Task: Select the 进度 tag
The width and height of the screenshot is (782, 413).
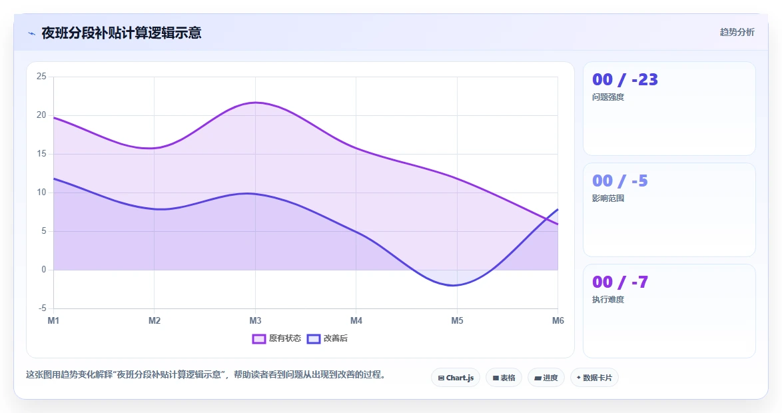Action: [546, 378]
